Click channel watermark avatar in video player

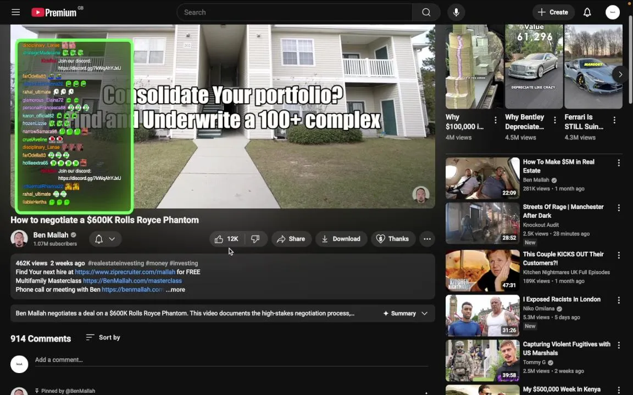(x=421, y=194)
